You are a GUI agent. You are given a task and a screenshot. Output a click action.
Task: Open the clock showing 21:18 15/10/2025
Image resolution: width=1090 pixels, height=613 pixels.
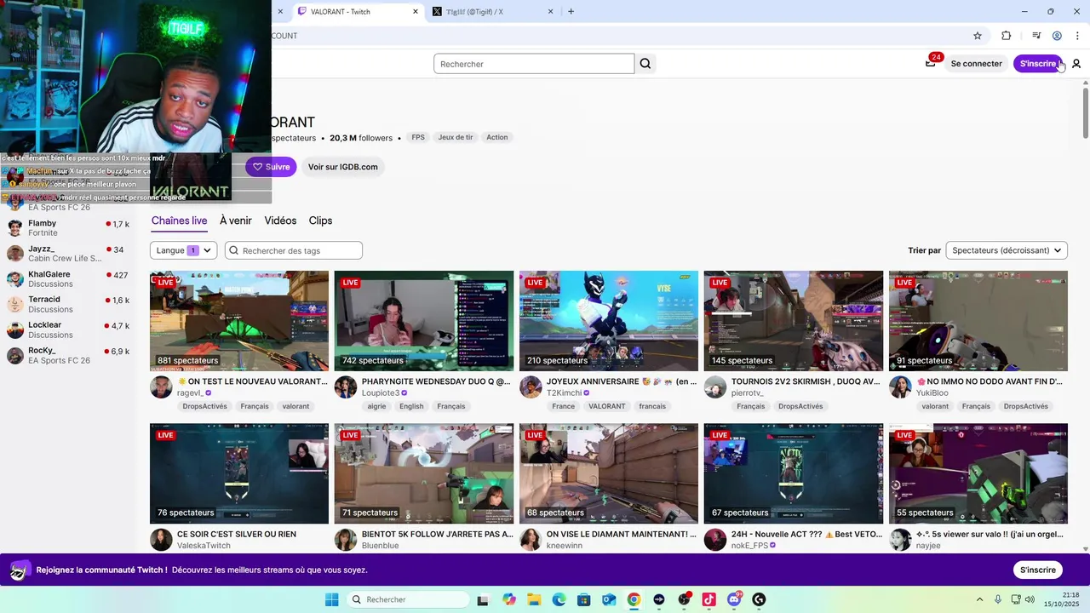pyautogui.click(x=1064, y=599)
